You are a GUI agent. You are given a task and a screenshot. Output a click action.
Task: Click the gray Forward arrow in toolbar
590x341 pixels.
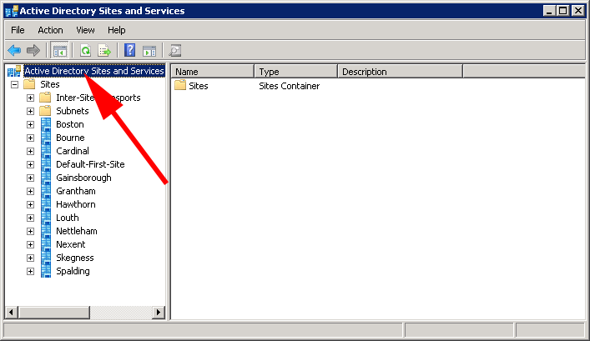(33, 50)
